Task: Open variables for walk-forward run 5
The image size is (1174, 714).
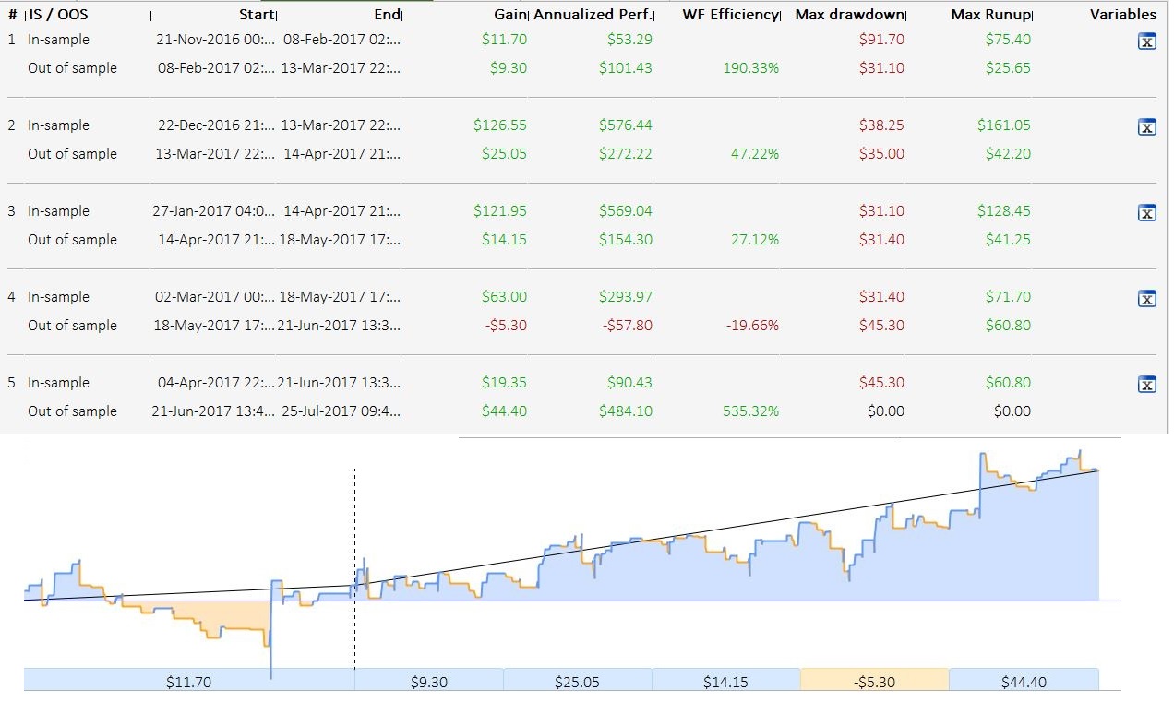Action: point(1147,385)
